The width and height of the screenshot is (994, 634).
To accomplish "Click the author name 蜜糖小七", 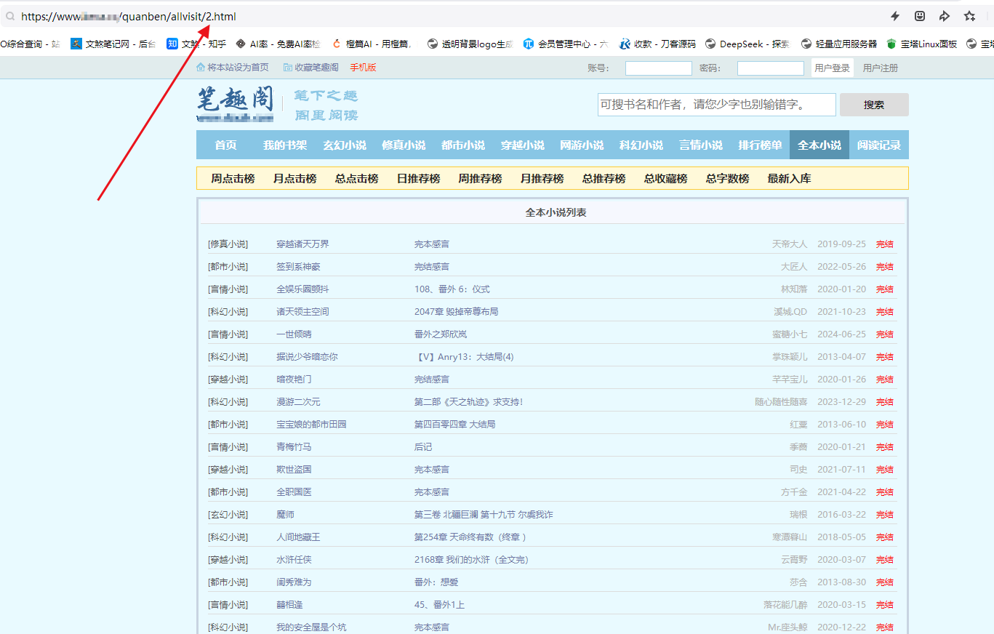I will 790,334.
